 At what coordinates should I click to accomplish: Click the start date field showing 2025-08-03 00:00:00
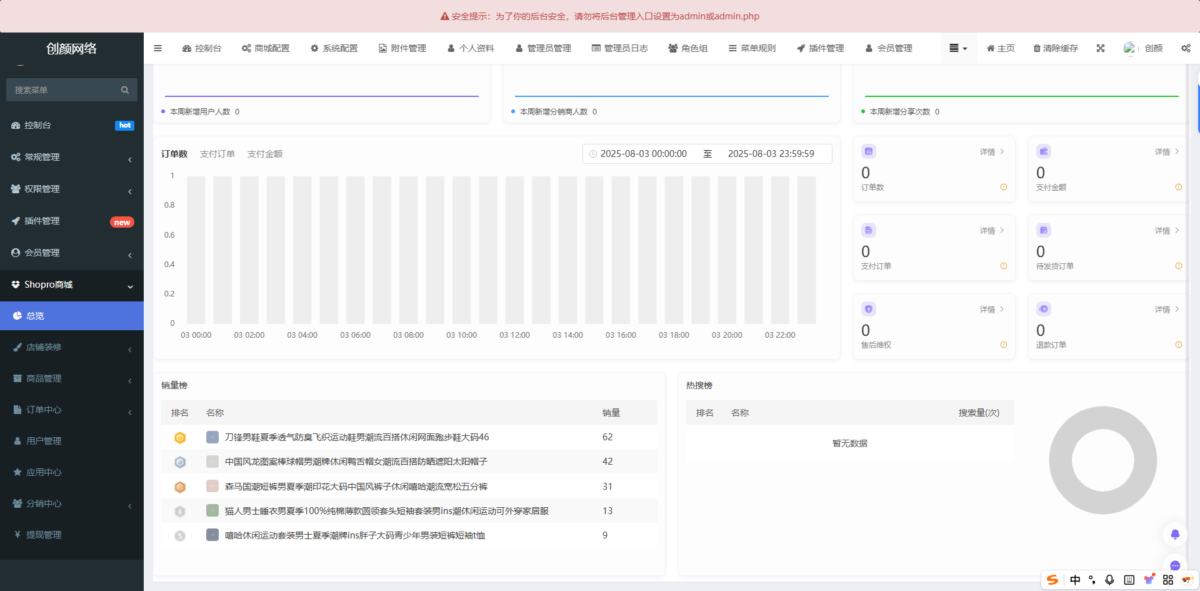(642, 153)
